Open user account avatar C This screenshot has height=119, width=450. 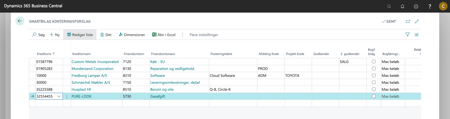pyautogui.click(x=443, y=6)
